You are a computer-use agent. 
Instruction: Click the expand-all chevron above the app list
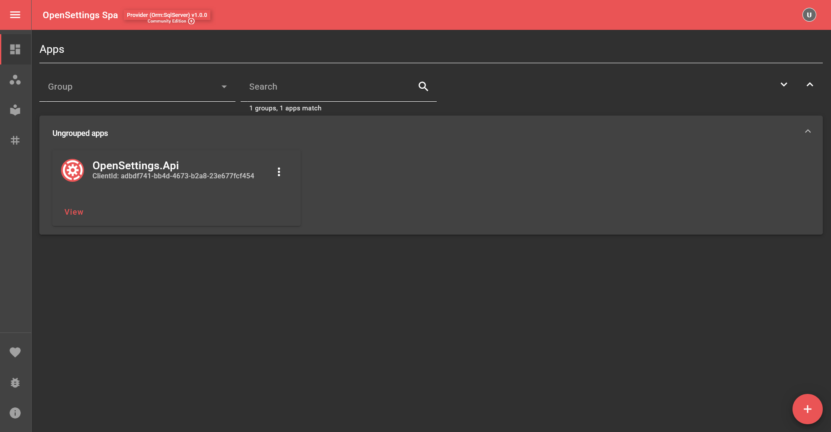tap(783, 84)
